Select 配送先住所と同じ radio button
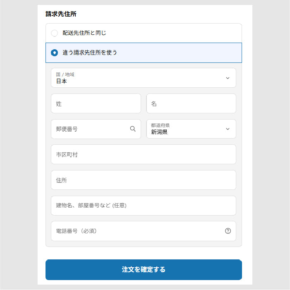Screen dimensions: 290x290 (54, 33)
